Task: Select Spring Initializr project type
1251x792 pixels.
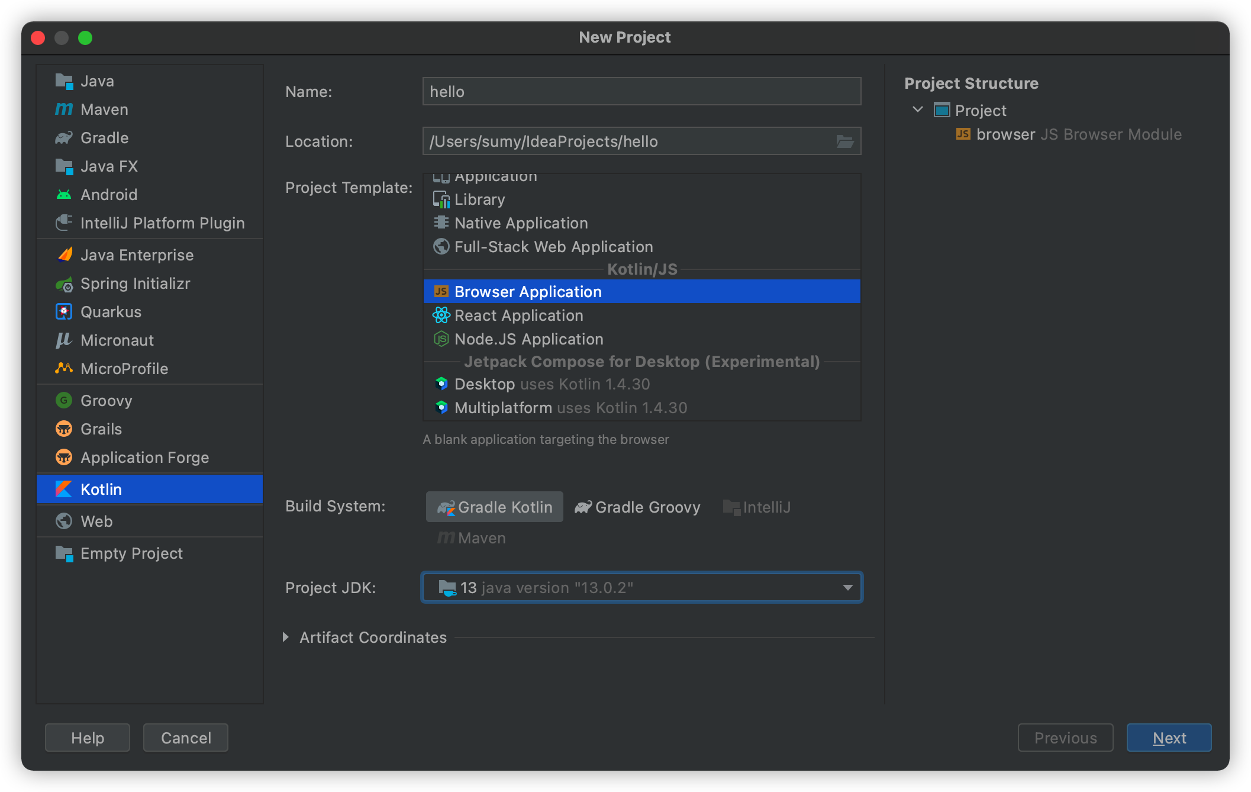Action: [x=135, y=284]
